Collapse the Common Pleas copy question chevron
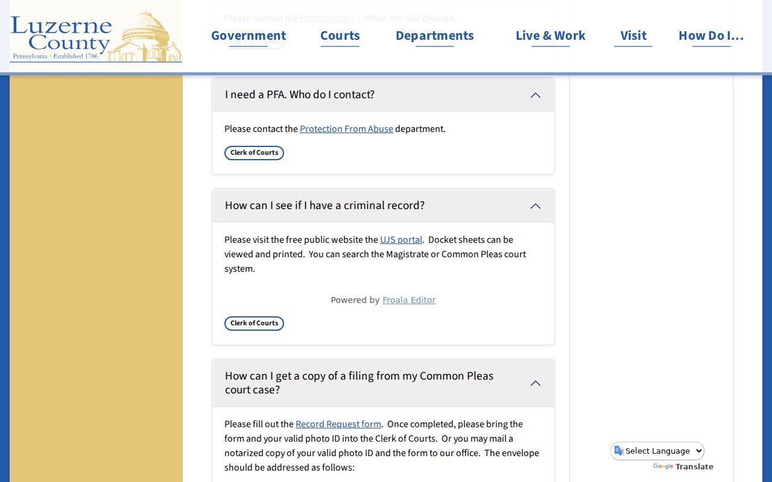Image resolution: width=772 pixels, height=482 pixels. (x=536, y=383)
